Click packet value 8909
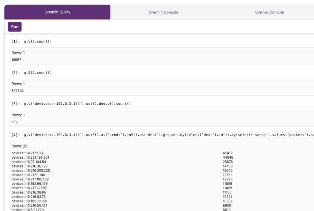The image size is (314, 211). [x=227, y=205]
